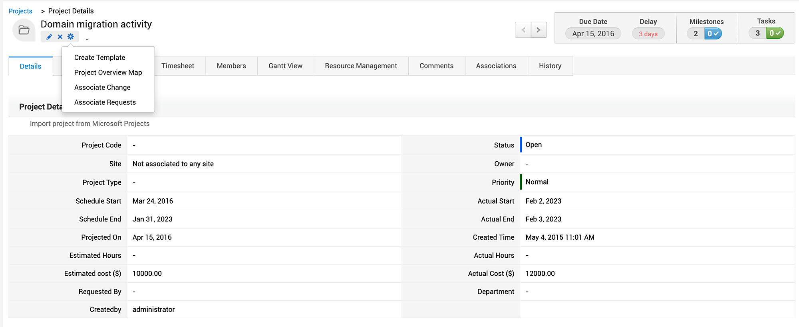Click the Projects breadcrumb link
Screen dimensions: 799x327
[20, 11]
